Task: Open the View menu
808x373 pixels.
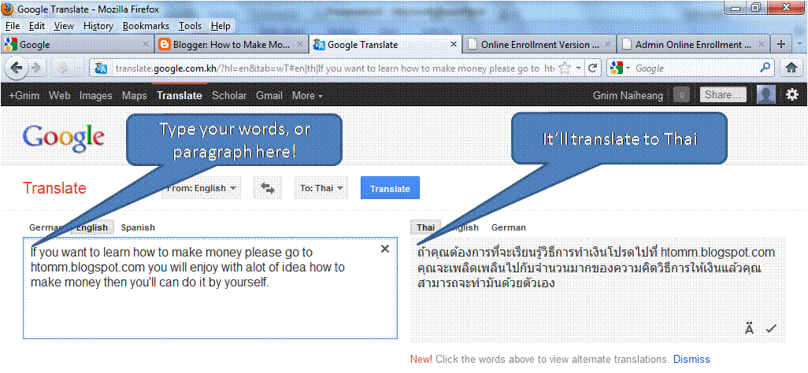Action: point(64,26)
